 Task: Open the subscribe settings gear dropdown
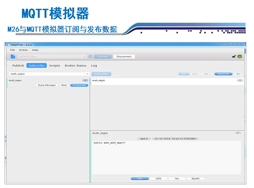pos(238,74)
